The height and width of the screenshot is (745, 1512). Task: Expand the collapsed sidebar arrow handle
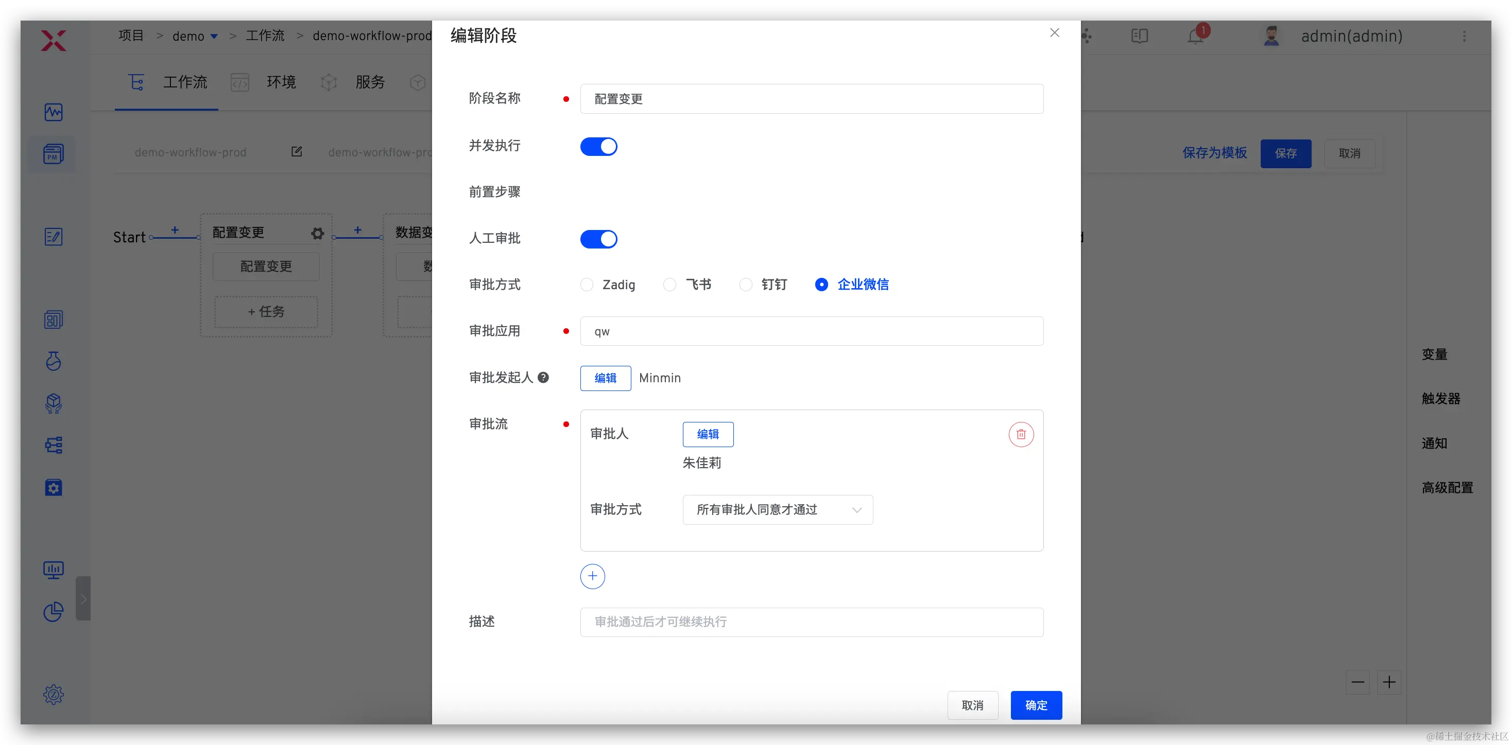[83, 598]
